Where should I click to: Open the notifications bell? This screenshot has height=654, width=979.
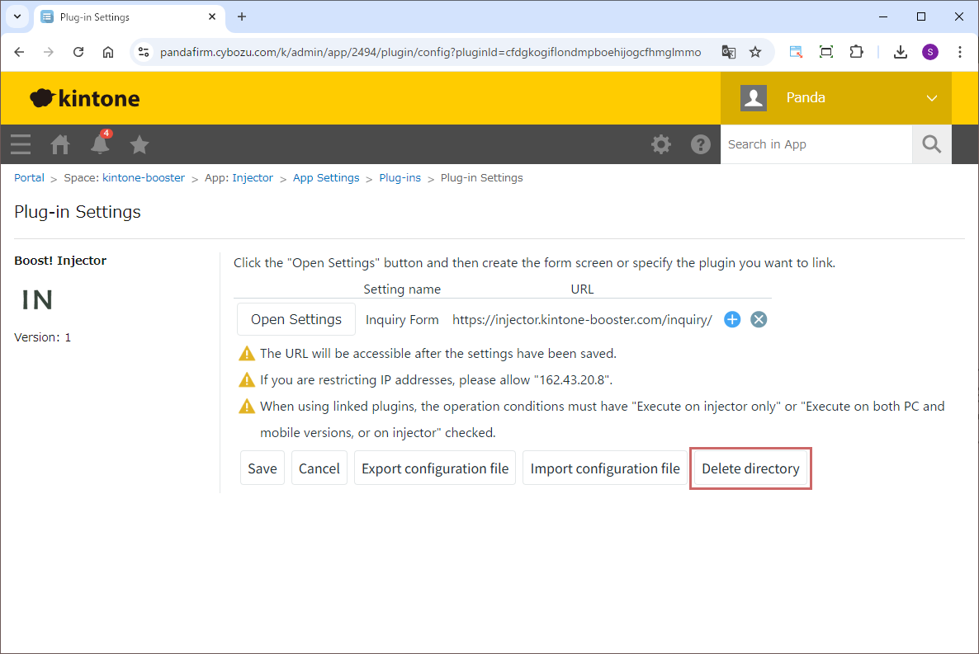click(x=100, y=144)
